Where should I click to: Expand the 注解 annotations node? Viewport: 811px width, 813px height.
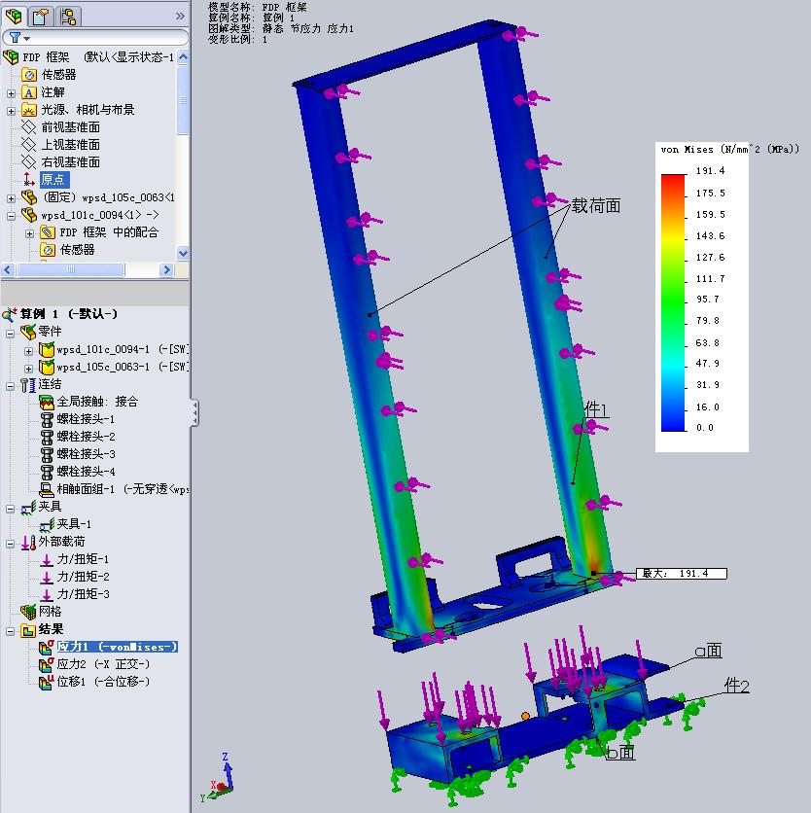pos(11,93)
